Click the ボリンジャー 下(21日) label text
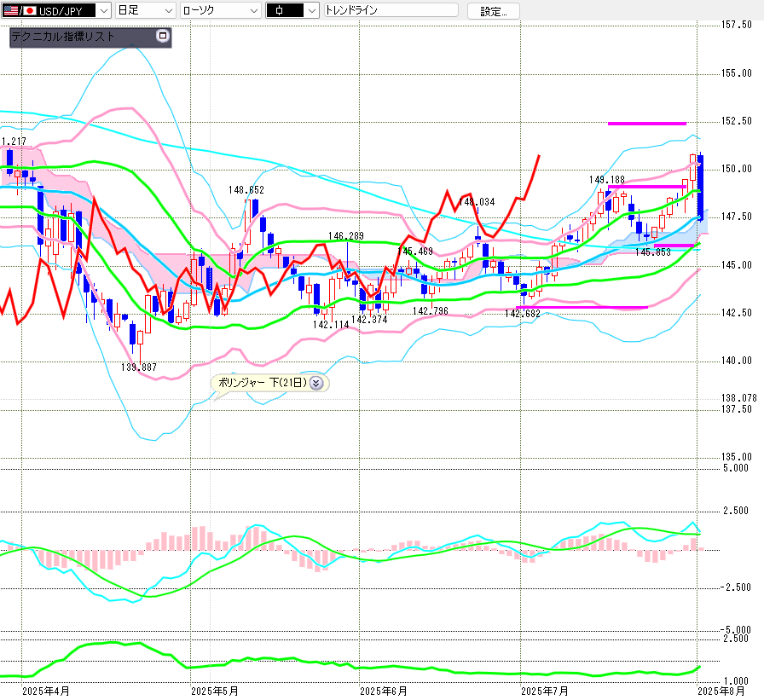 point(263,383)
